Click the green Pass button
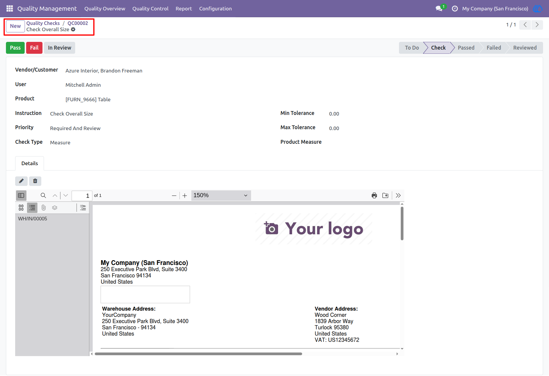Screen dimensions: 549x376 15,48
